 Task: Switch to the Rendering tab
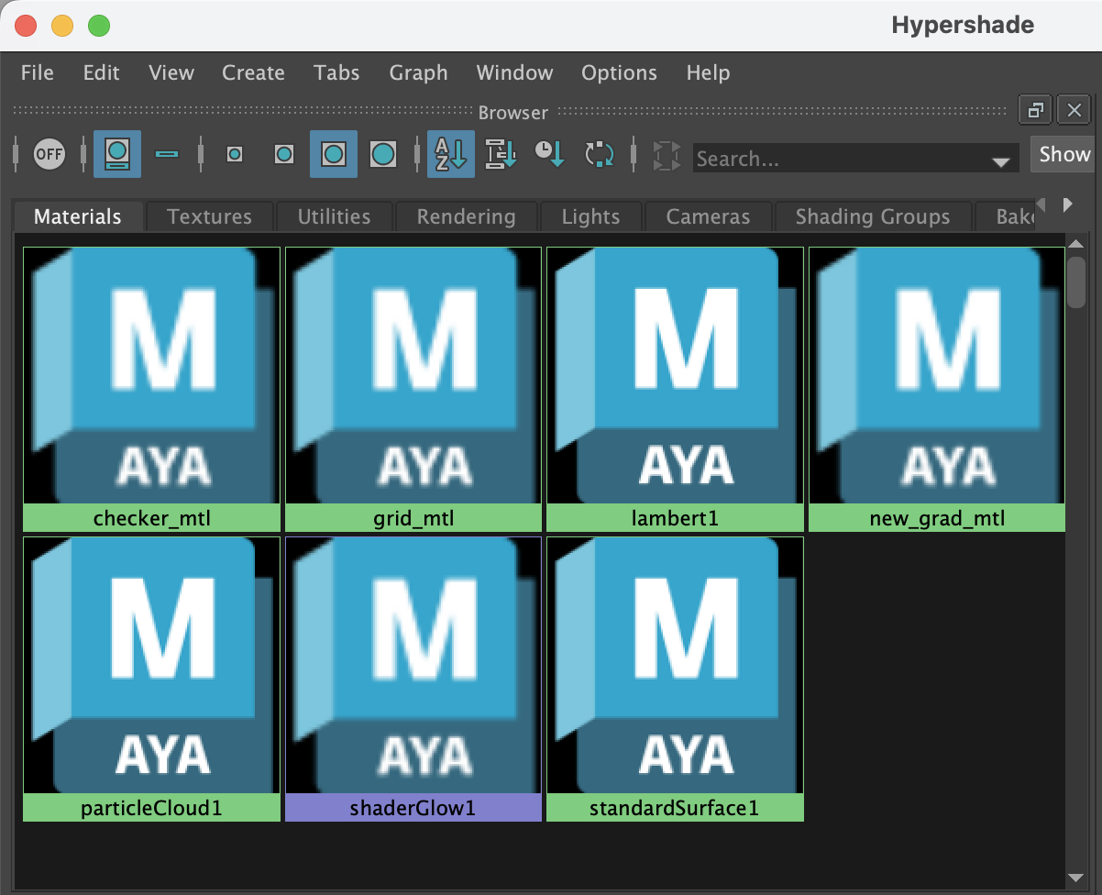[x=466, y=216]
